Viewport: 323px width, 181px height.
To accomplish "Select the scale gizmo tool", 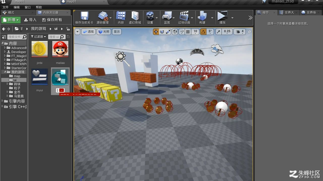I will click(x=168, y=32).
